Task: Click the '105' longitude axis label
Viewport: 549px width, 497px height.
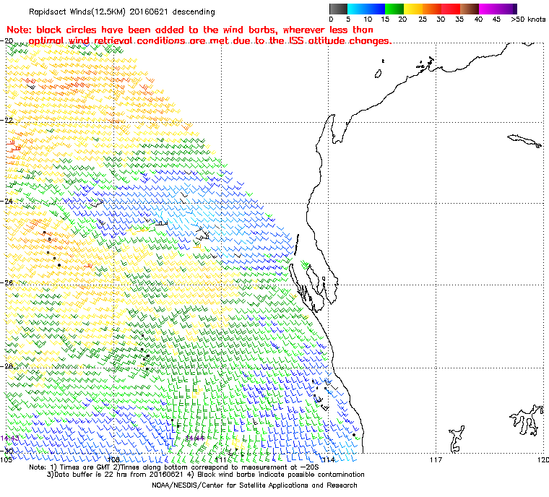Action: [x=6, y=459]
